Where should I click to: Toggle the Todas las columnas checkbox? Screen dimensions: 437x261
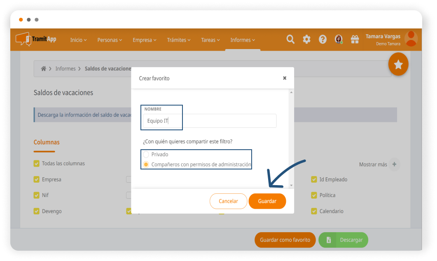click(37, 164)
